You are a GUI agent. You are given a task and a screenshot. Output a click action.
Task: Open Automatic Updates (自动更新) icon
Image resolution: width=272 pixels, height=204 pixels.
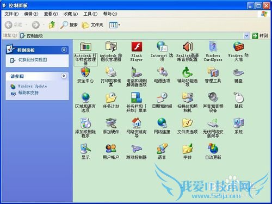[x=213, y=149]
